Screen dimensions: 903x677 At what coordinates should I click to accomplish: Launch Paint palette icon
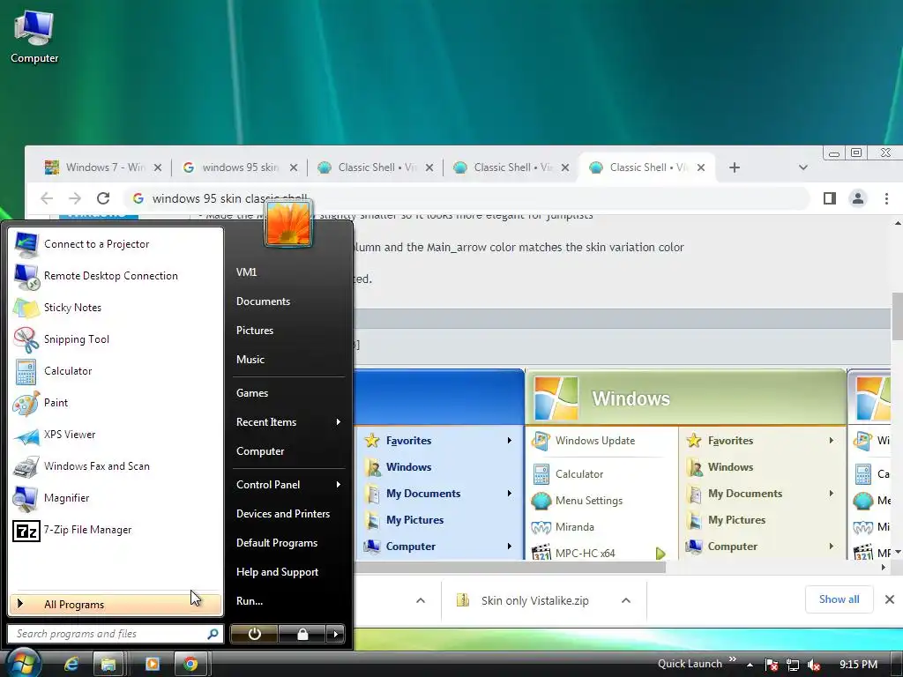26,403
